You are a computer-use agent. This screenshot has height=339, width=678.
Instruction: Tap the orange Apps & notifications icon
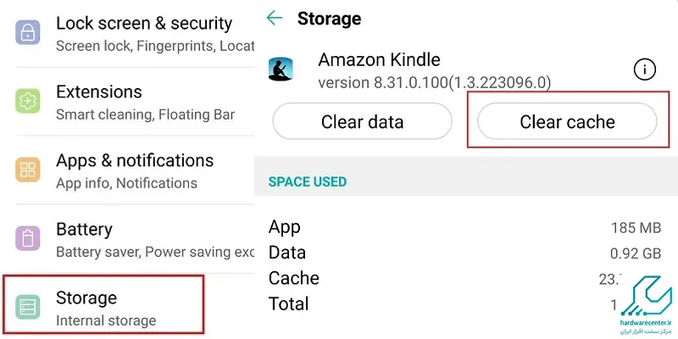pos(28,169)
